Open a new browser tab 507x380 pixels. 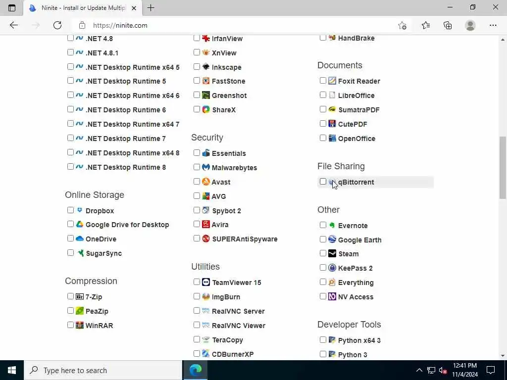[x=151, y=8]
